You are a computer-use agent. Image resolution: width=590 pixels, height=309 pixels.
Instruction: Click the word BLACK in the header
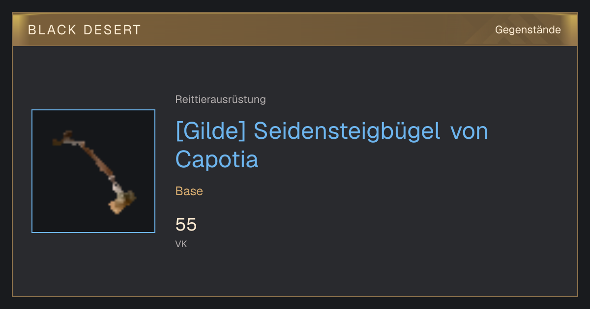tap(53, 30)
